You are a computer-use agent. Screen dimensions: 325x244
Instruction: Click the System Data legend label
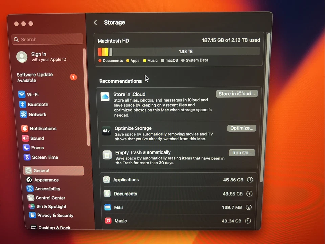pyautogui.click(x=197, y=60)
